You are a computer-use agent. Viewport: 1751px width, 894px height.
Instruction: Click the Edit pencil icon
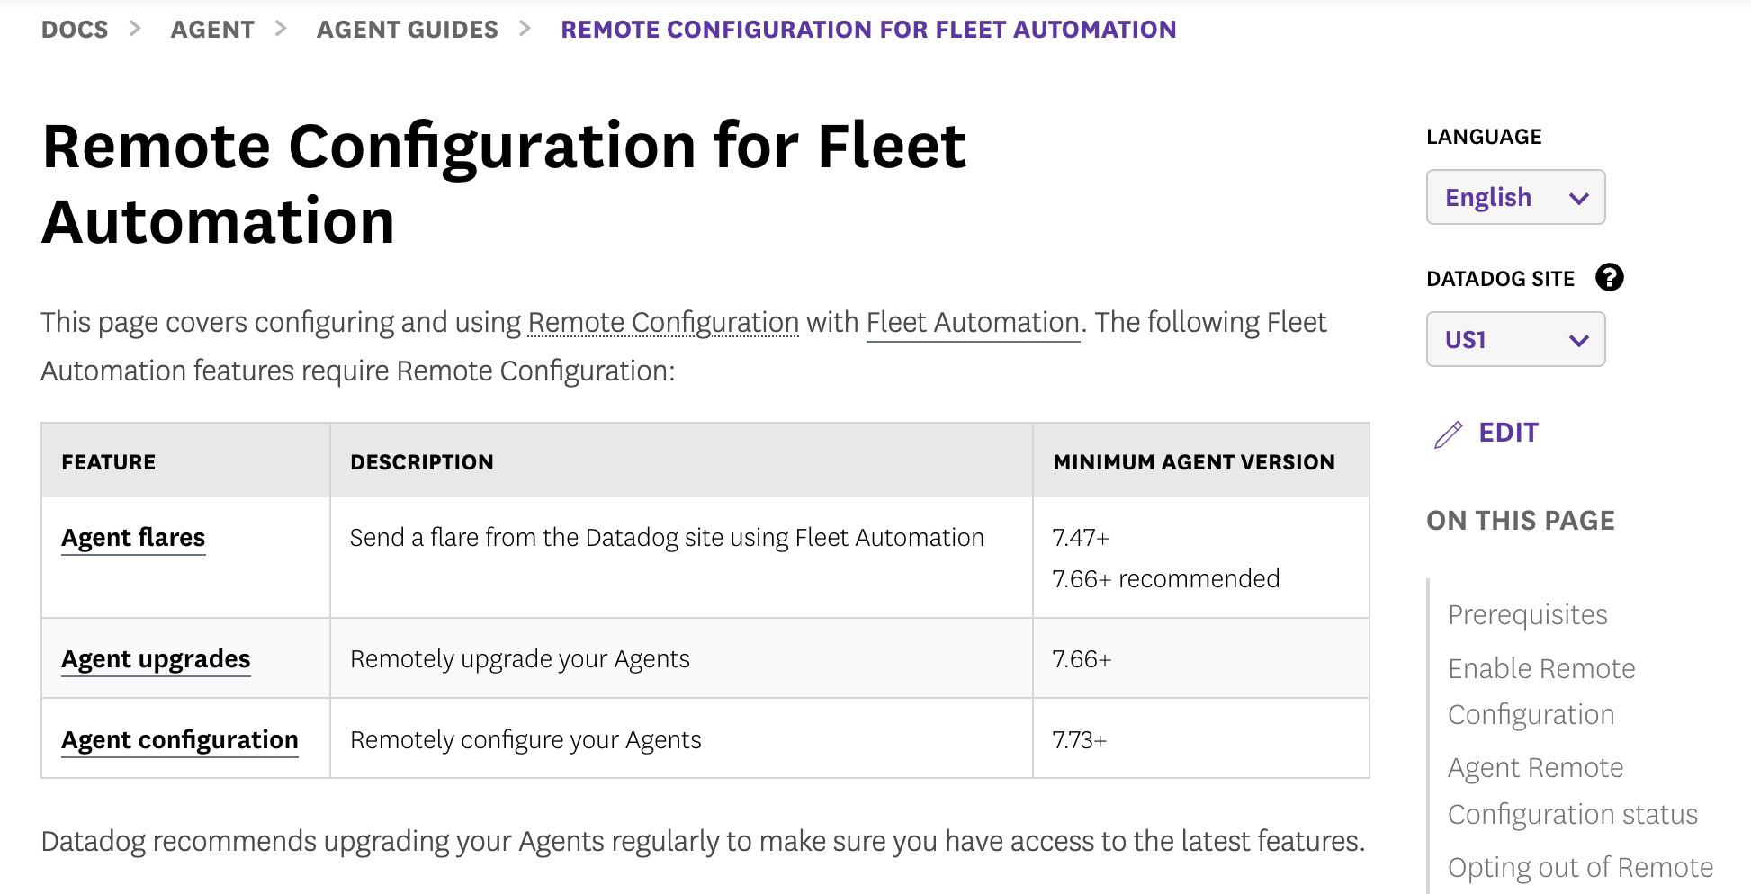(1449, 434)
